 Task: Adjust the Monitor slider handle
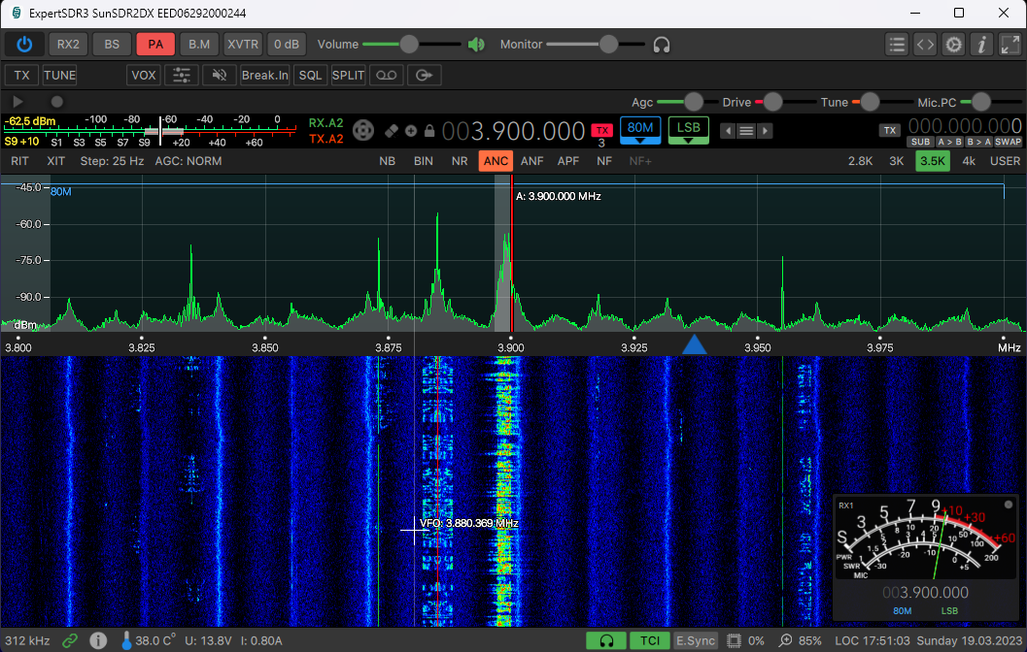pos(608,45)
